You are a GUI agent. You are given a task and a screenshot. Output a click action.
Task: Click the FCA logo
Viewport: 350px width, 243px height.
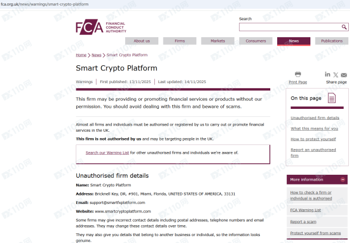pyautogui.click(x=100, y=27)
